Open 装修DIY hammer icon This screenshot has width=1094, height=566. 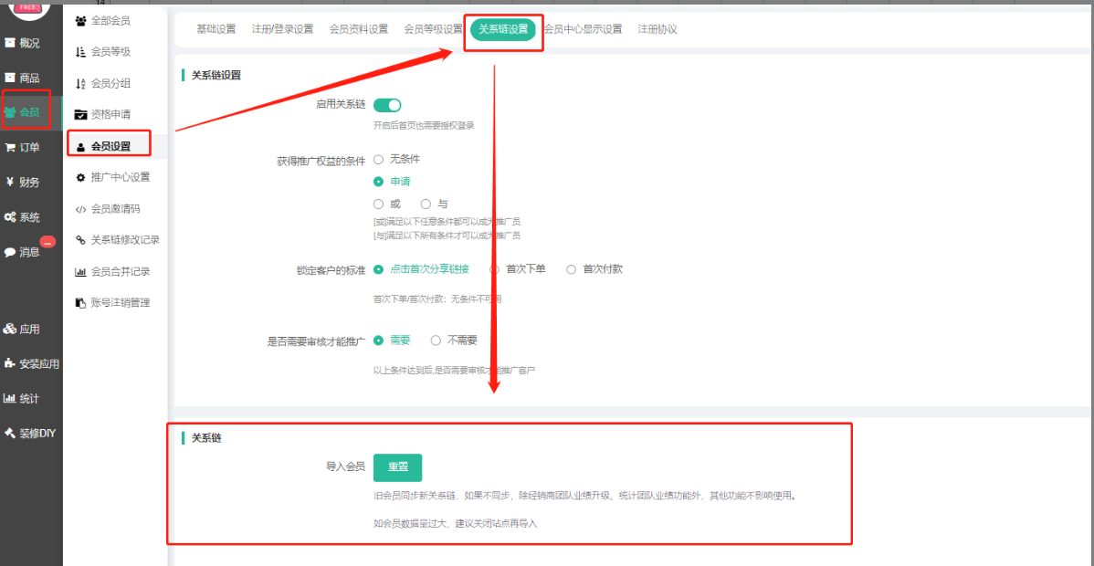click(10, 433)
